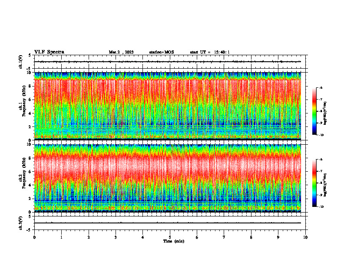Image resolution: width=344 pixels, height=266 pixels.
Task: Click the ch.1 color bar "-10" tick label
Action: [321, 135]
